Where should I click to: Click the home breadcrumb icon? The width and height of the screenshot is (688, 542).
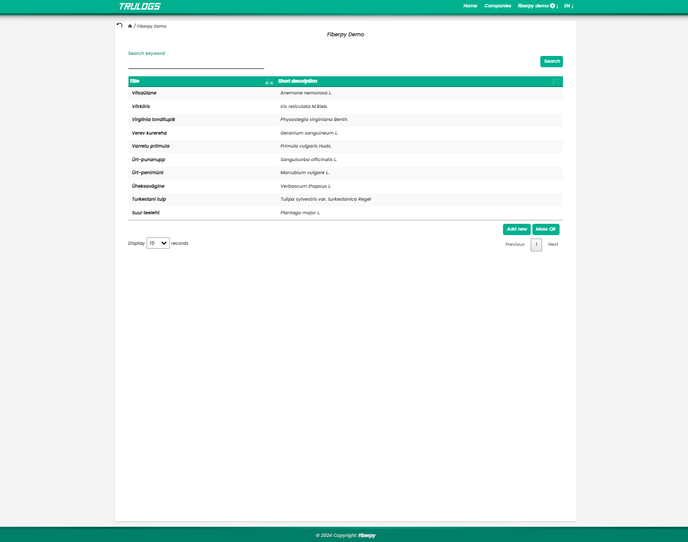coord(130,26)
